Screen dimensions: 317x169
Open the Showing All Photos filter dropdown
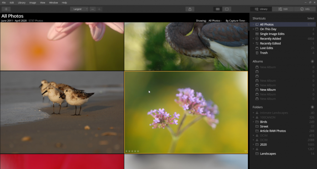point(215,21)
